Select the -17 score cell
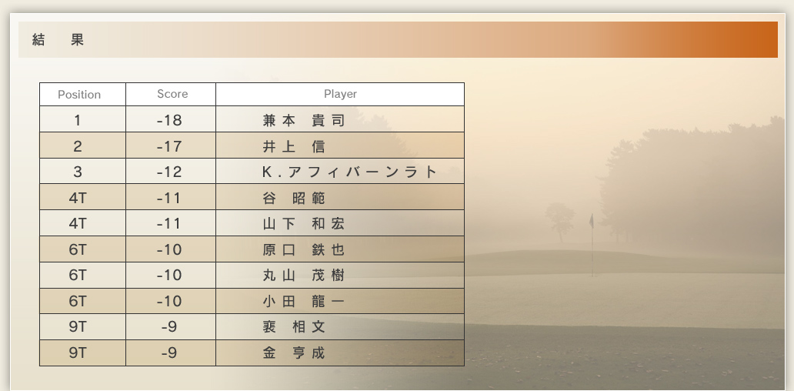This screenshot has height=391, width=794. point(169,146)
